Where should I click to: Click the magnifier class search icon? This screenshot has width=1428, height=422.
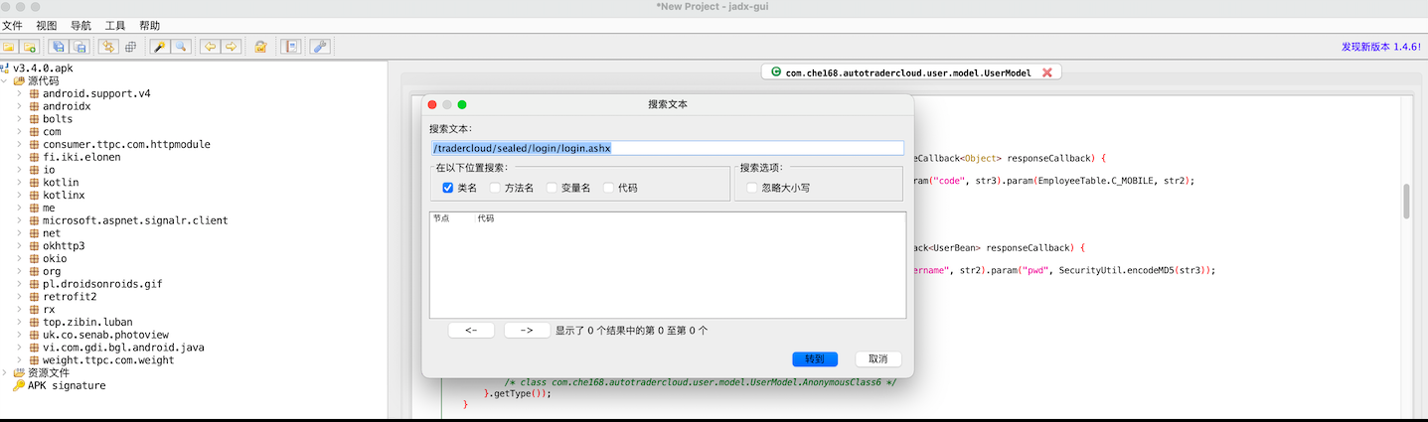(181, 47)
